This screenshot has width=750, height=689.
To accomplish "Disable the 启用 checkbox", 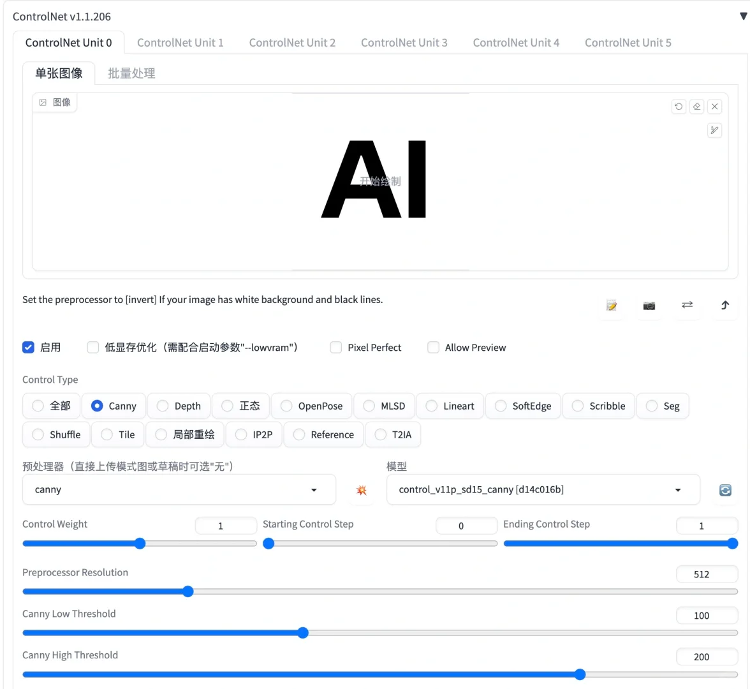I will point(28,347).
